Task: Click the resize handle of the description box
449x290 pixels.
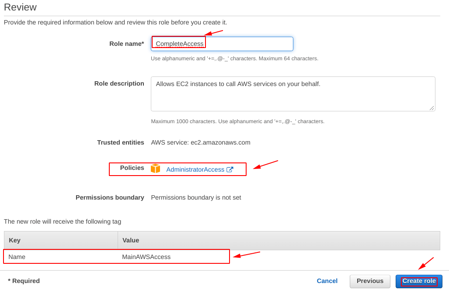Action: [x=432, y=108]
